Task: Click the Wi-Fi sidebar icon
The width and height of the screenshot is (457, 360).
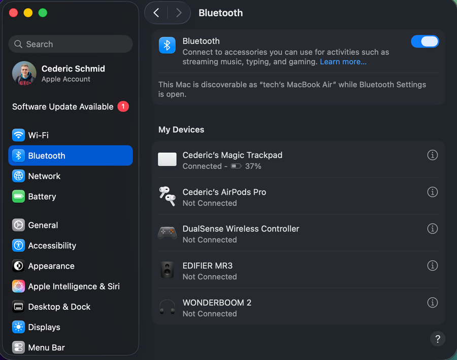Action: (x=18, y=135)
